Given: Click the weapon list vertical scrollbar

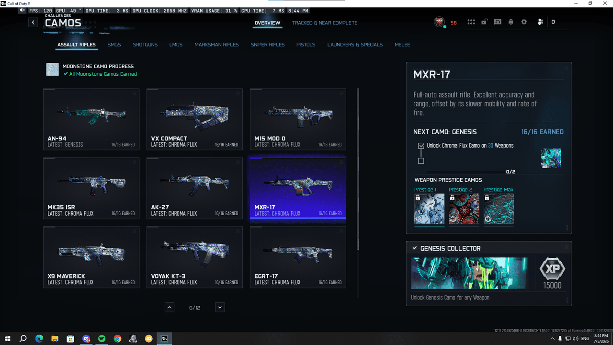Looking at the screenshot, I should [358, 169].
